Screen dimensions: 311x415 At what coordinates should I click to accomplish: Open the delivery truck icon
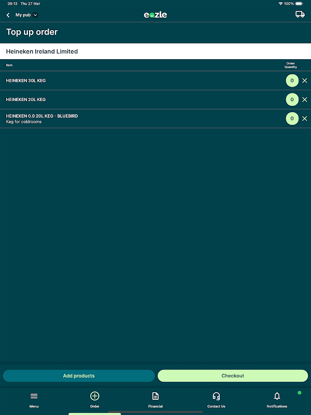click(300, 15)
